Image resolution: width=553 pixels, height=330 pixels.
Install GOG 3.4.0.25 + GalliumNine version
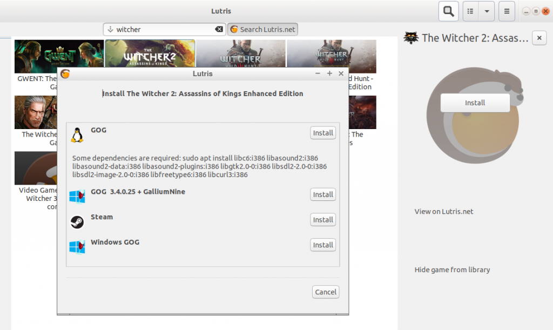coord(323,194)
